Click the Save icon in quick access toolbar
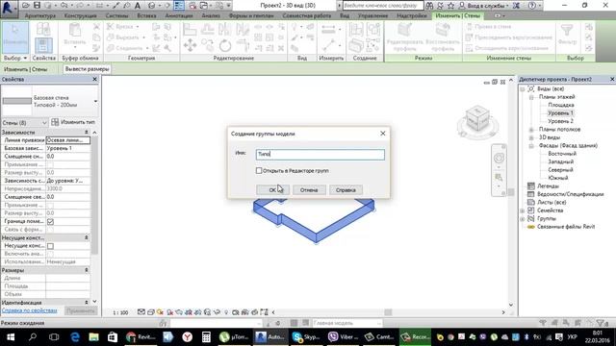Viewport: 616px width, 346px height. (x=37, y=6)
